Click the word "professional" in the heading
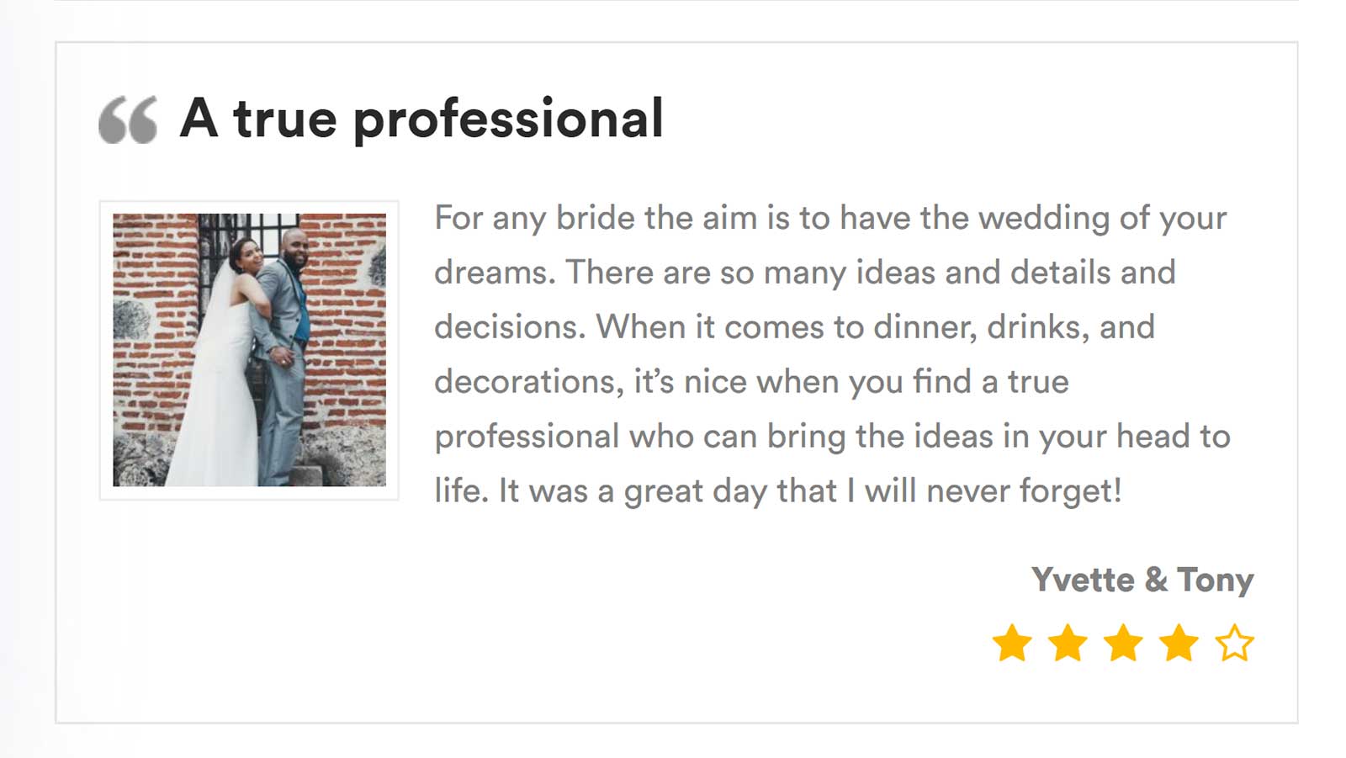This screenshot has height=758, width=1346. click(508, 119)
